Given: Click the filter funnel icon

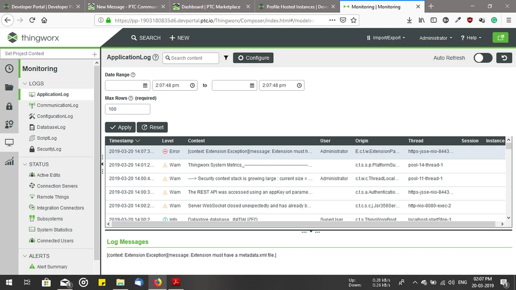Looking at the screenshot, I should [226, 58].
